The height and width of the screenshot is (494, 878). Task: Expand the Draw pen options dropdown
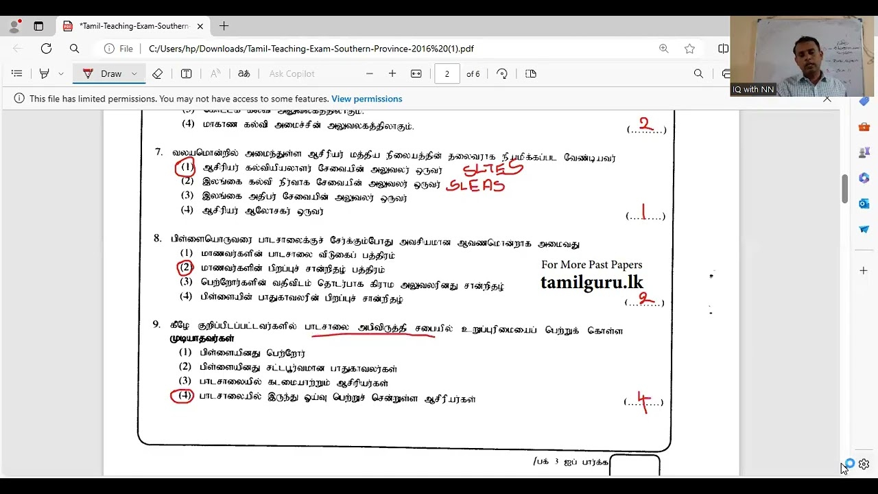click(x=134, y=73)
